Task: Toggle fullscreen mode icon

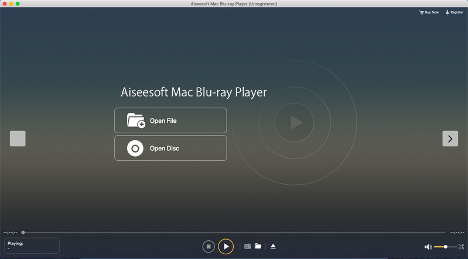Action: tap(461, 247)
